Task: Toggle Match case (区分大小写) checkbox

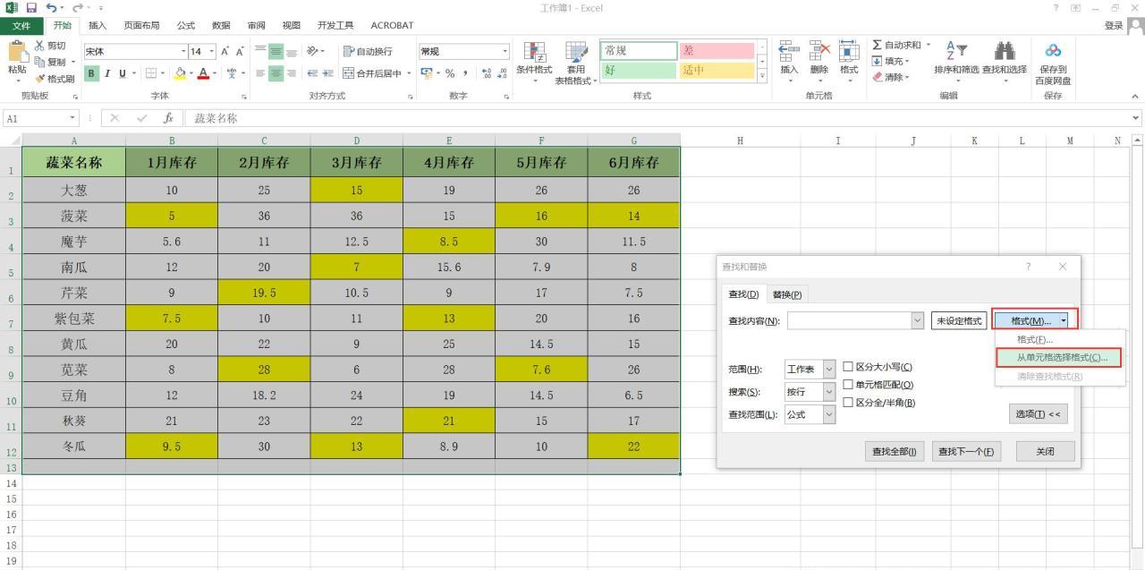Action: click(x=848, y=367)
